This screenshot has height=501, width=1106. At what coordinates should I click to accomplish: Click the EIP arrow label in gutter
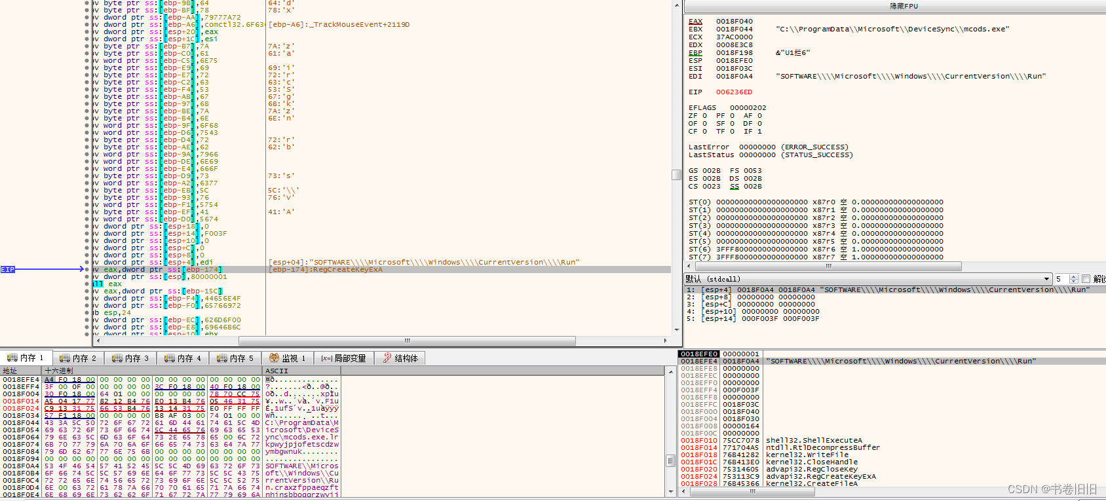coord(8,269)
